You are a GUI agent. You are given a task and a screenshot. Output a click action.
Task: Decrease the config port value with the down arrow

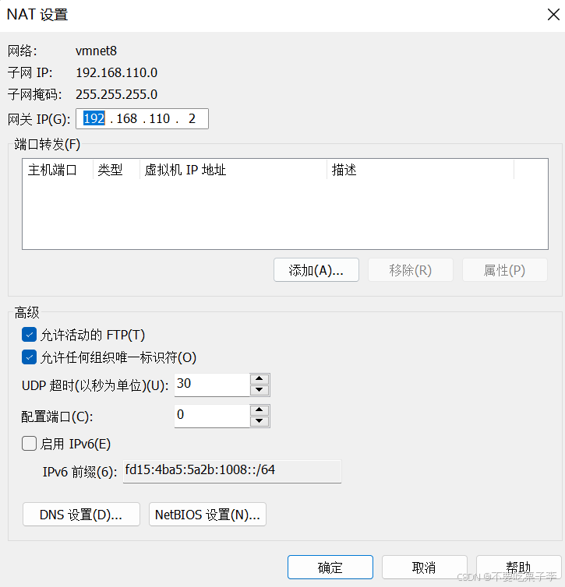coord(260,421)
